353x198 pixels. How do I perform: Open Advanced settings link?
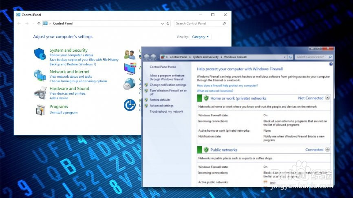coord(161,106)
